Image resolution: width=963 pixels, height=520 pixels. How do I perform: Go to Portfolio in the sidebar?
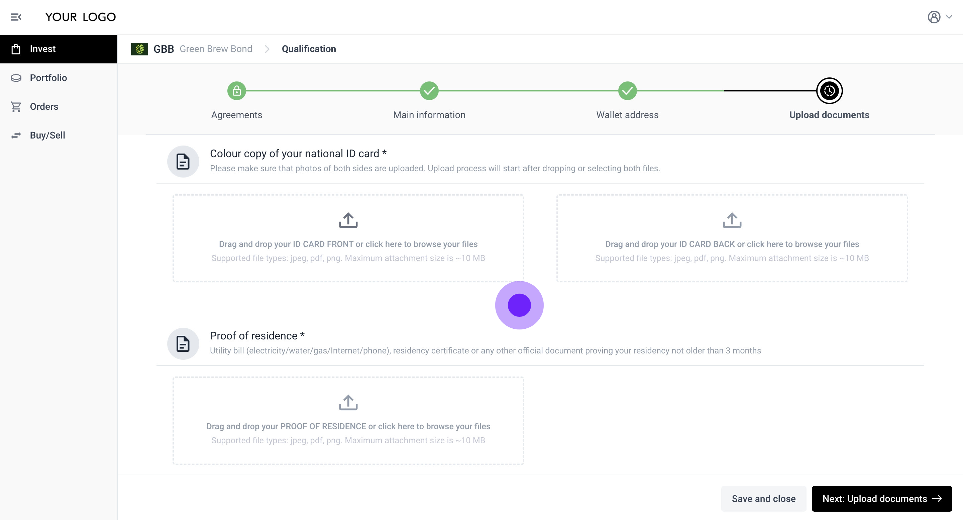(48, 77)
